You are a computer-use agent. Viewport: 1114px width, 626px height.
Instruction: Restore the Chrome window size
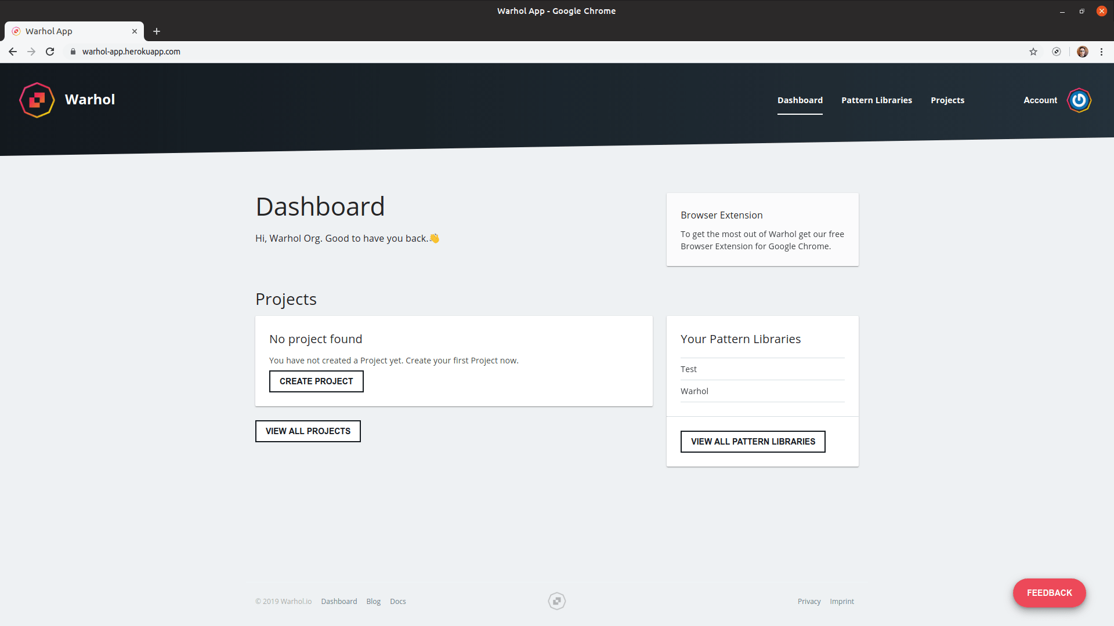(x=1082, y=11)
